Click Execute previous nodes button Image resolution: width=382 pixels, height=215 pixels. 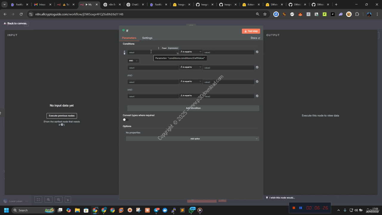point(62,116)
